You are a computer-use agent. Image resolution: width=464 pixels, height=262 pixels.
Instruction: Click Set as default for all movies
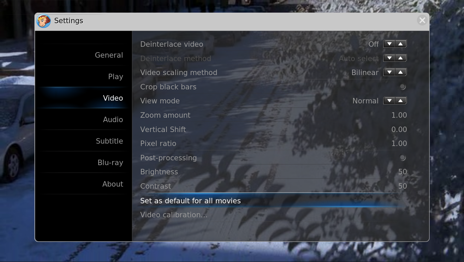click(190, 201)
